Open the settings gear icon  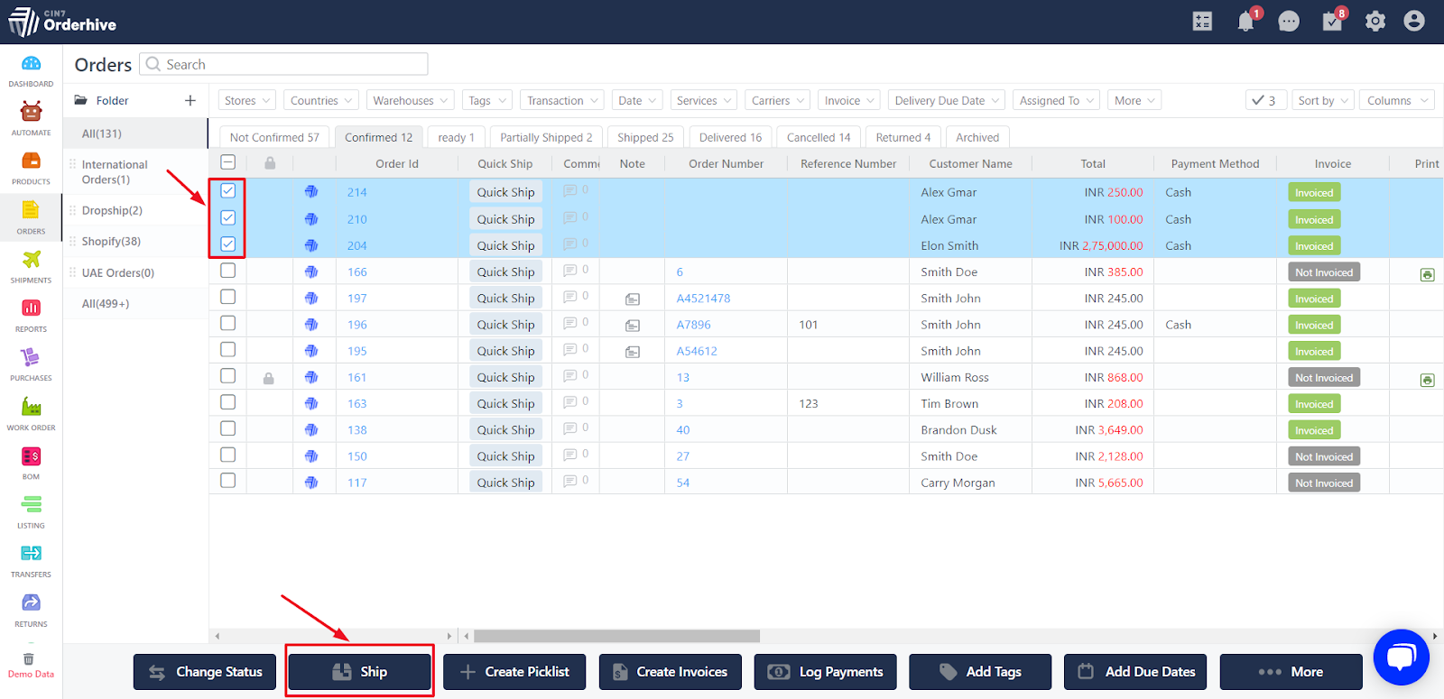1375,22
